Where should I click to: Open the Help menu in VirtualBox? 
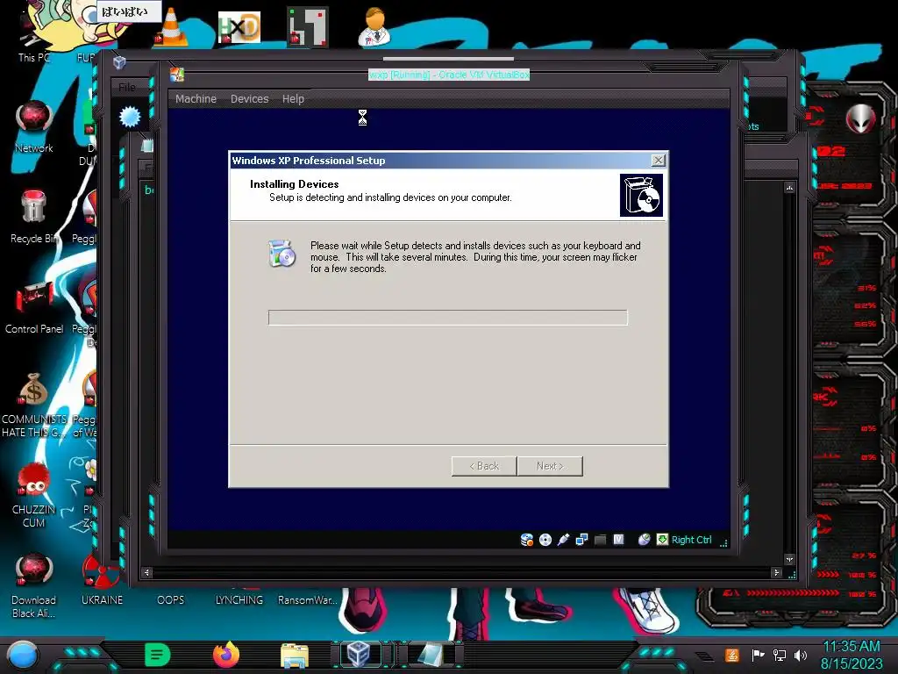tap(293, 98)
